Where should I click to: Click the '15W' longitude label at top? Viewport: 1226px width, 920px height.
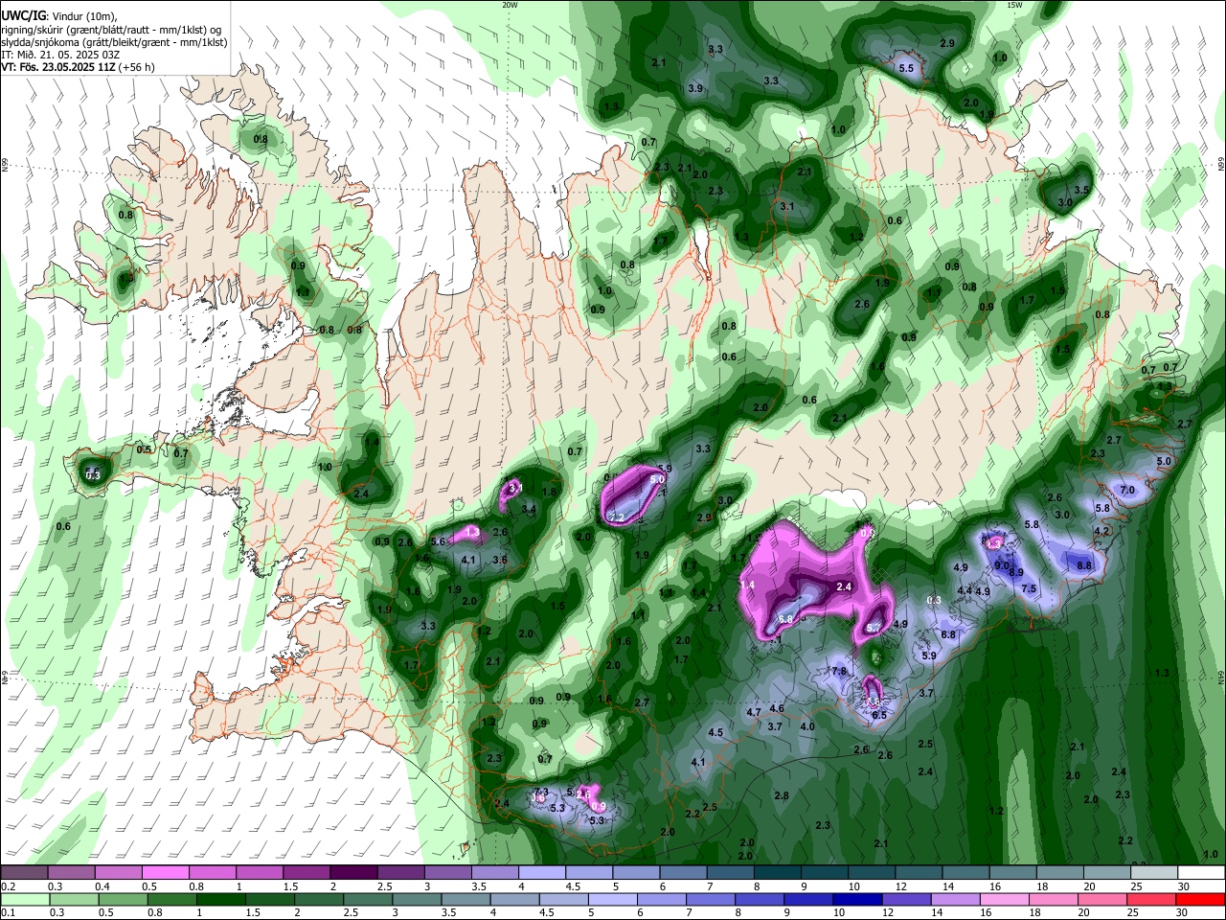(x=1014, y=5)
